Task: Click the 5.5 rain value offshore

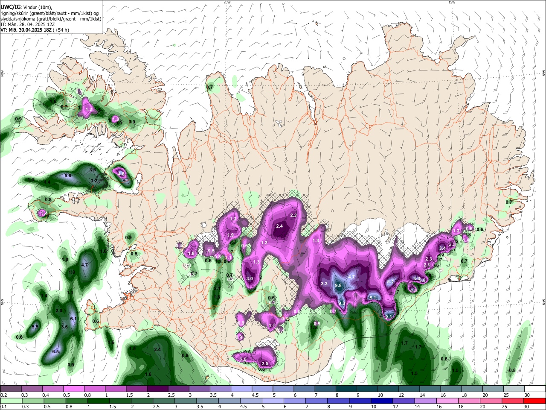Action: [x=35, y=327]
